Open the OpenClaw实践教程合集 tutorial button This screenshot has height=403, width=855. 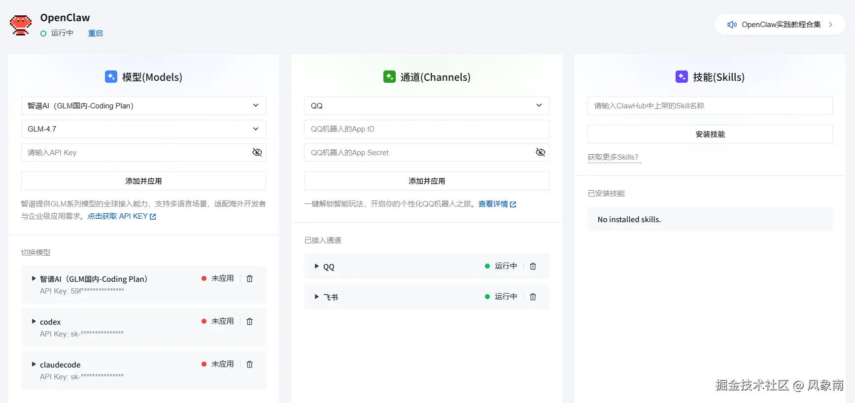click(x=780, y=25)
